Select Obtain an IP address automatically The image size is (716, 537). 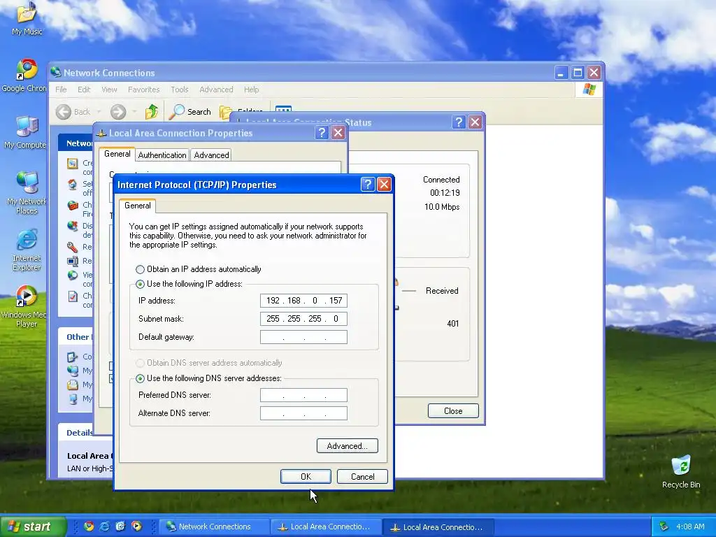(x=199, y=269)
